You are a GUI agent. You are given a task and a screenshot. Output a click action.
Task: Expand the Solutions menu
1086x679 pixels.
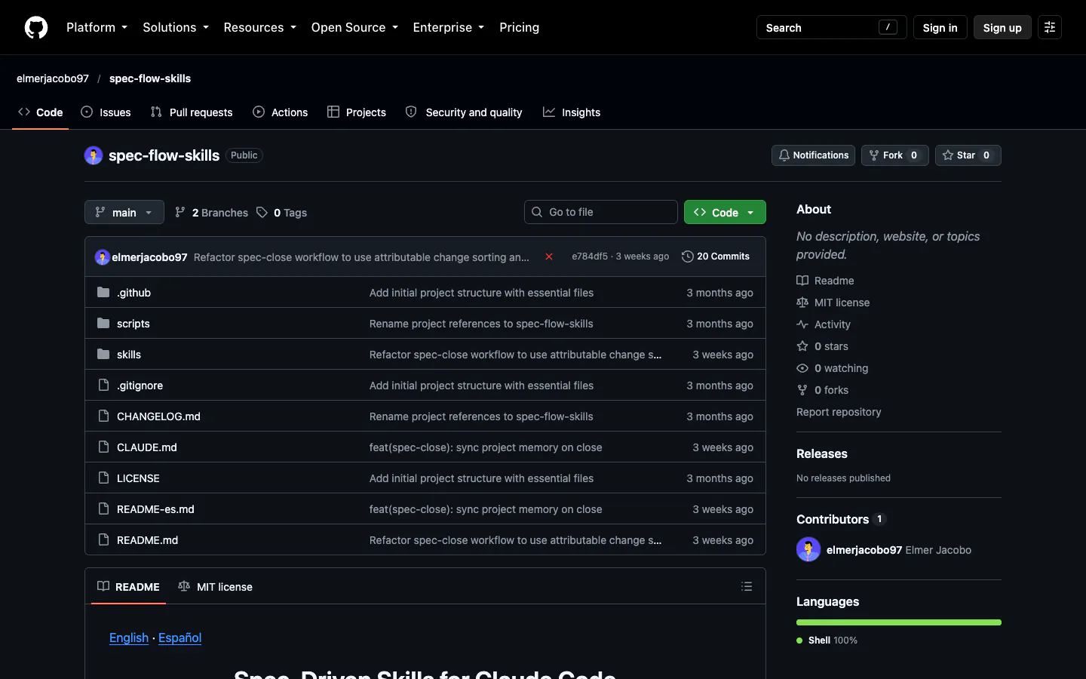176,27
